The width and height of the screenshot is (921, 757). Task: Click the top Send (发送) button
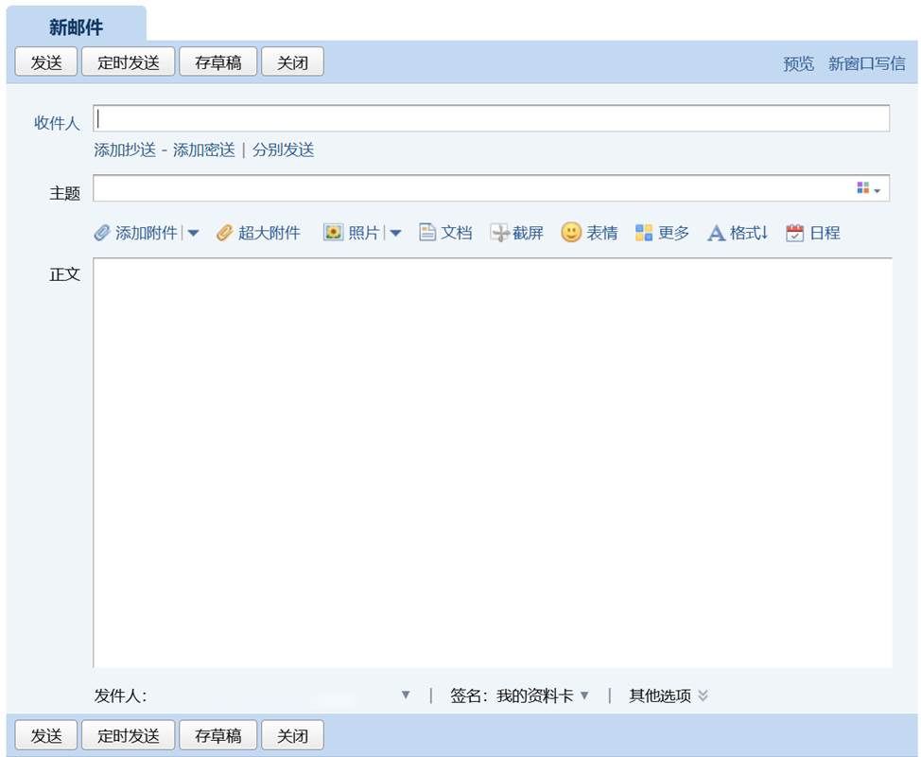click(46, 62)
